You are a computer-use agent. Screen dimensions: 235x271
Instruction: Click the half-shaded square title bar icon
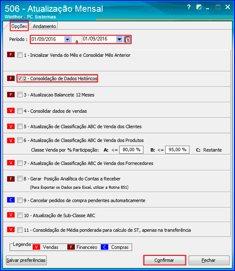pos(199,7)
